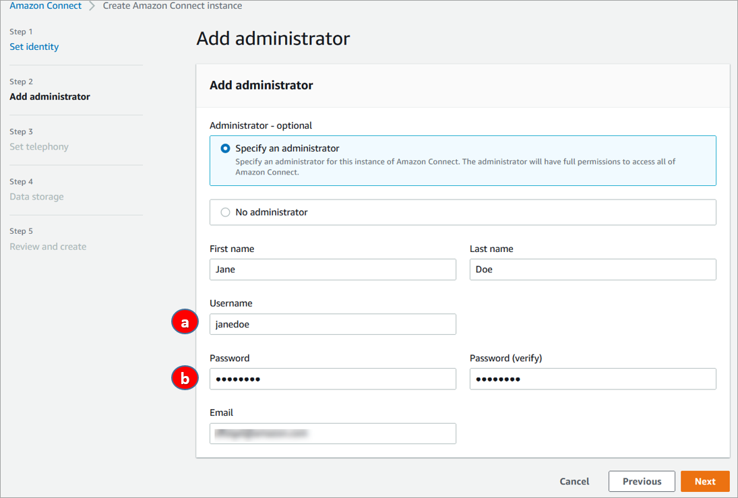Select Step 2 "Add administrator" in sidebar
The width and height of the screenshot is (738, 498).
(50, 96)
